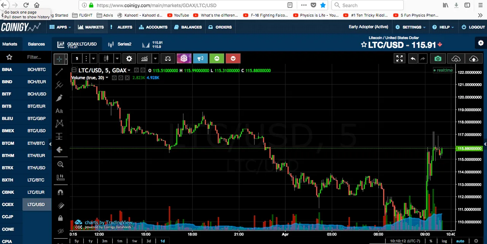The height and width of the screenshot is (244, 487).
Task: Select the BTC/USD market pair
Action: click(37, 131)
